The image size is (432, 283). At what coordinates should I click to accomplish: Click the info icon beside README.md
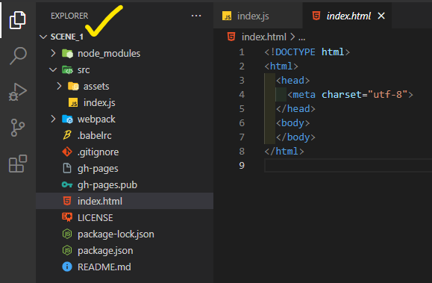pos(67,267)
